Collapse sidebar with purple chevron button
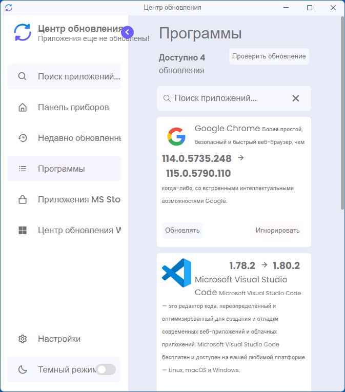 [x=127, y=32]
